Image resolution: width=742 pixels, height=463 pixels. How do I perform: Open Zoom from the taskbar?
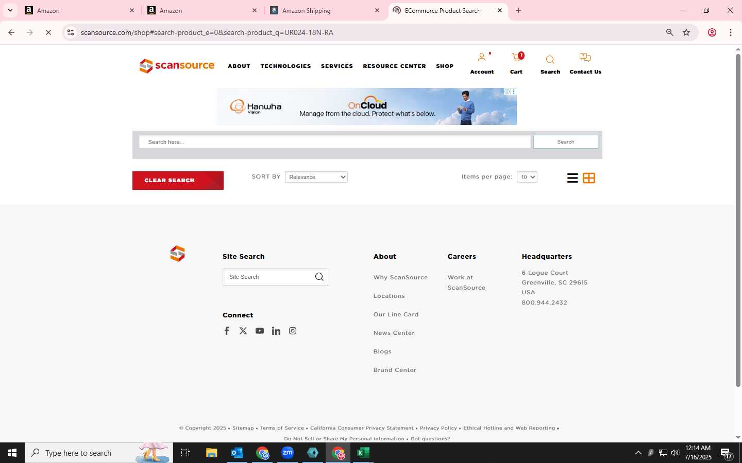point(288,453)
